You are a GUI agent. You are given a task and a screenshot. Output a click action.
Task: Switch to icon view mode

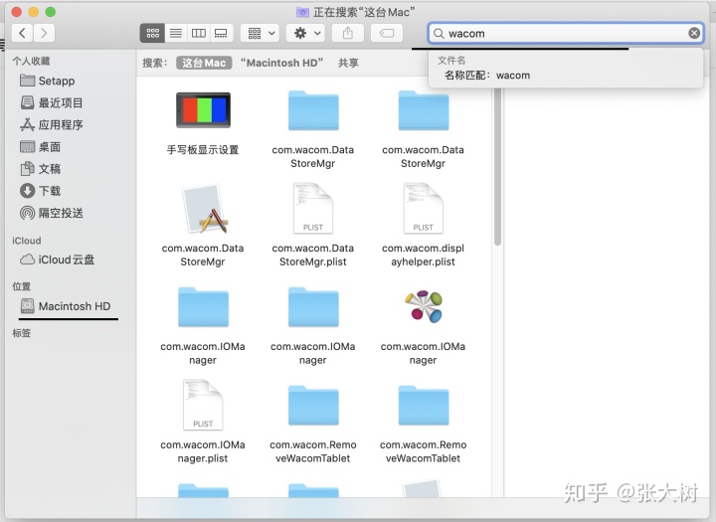point(152,33)
